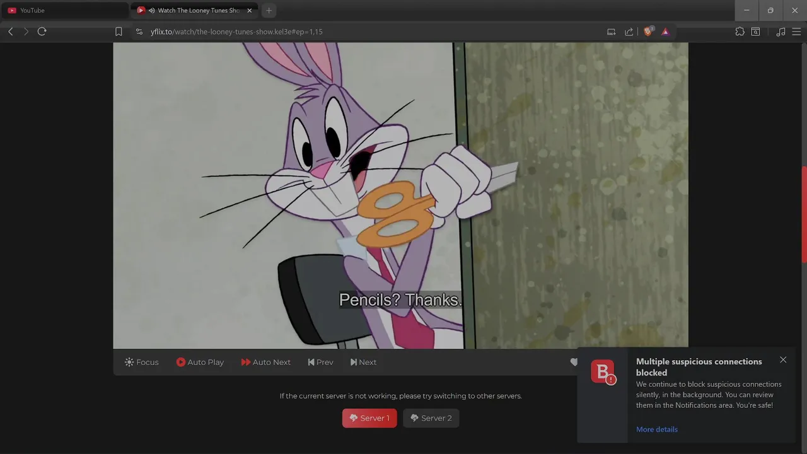This screenshot has height=454, width=807.
Task: Click the page vertical scrollbar thumb
Action: pos(804,214)
